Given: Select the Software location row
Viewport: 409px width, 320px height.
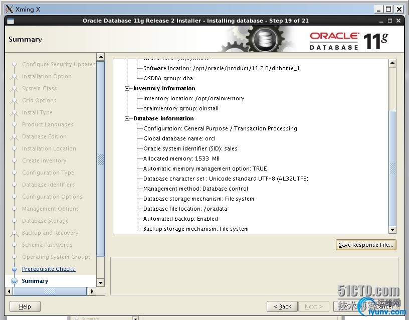Looking at the screenshot, I should click(x=222, y=68).
